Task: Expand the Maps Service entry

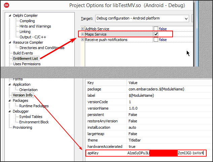Action: (82, 34)
